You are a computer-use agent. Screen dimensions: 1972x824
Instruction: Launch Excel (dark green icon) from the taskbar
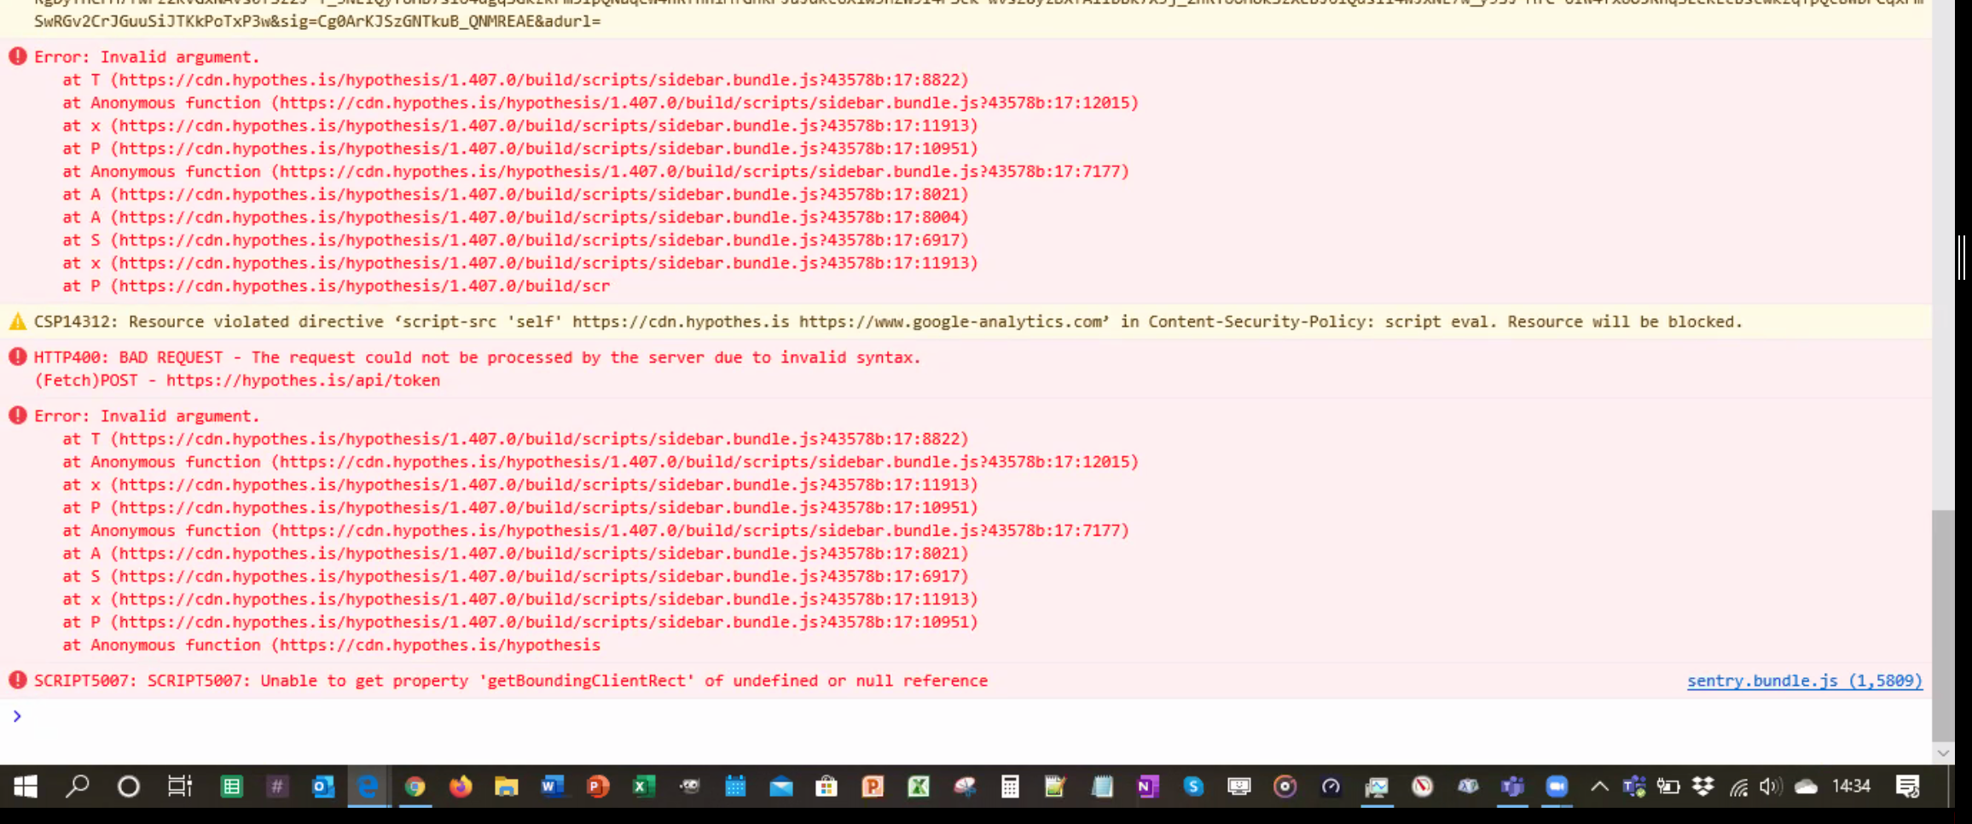(644, 786)
